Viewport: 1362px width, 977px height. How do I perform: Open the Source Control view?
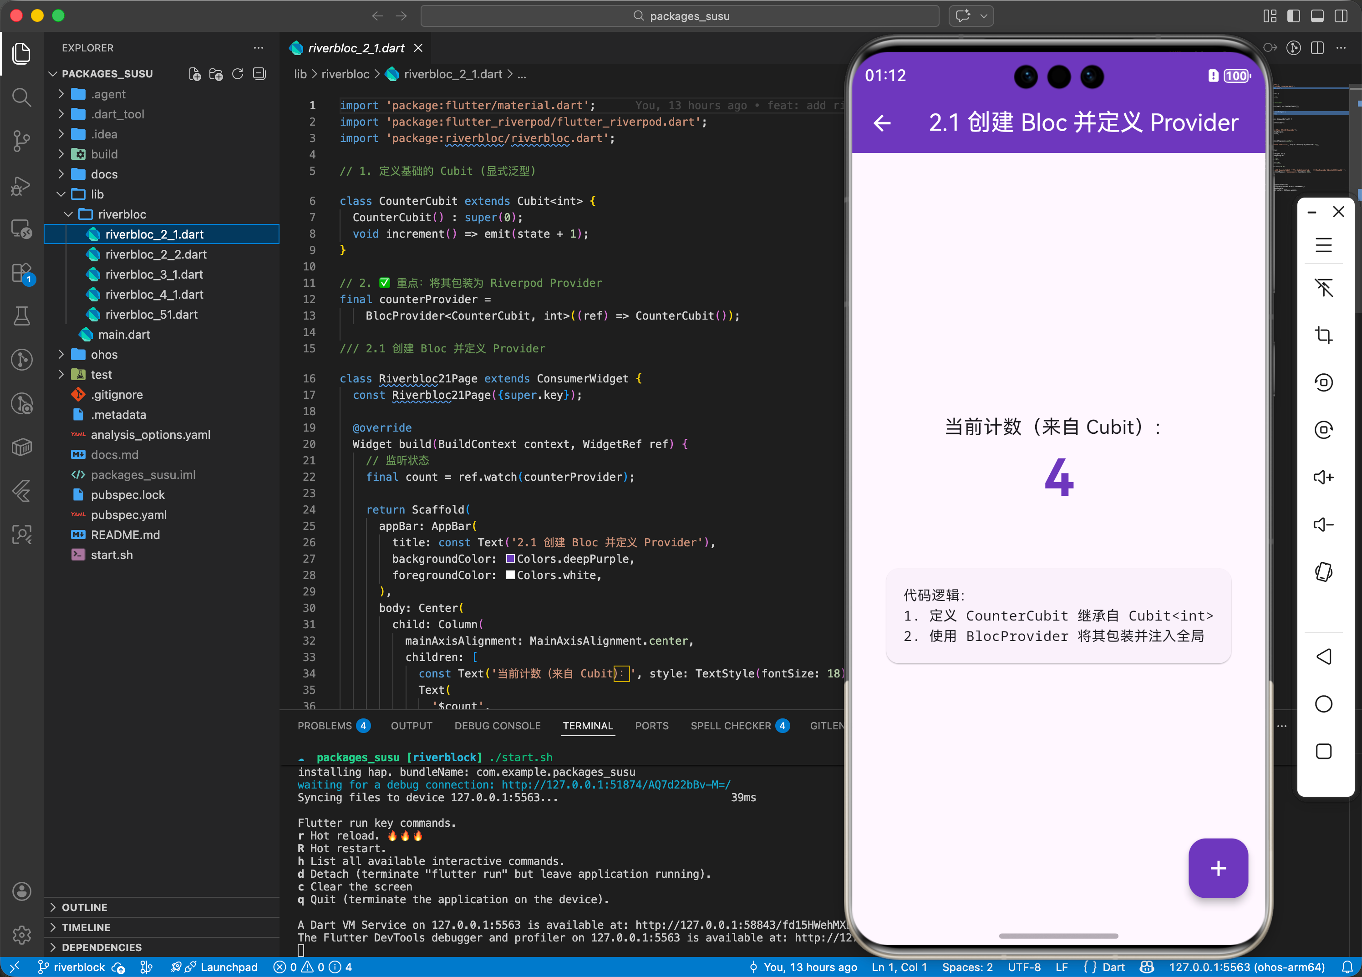(21, 141)
